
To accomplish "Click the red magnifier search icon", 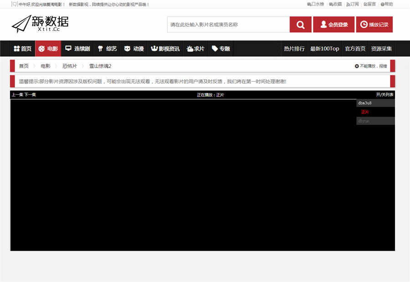I will 300,24.
